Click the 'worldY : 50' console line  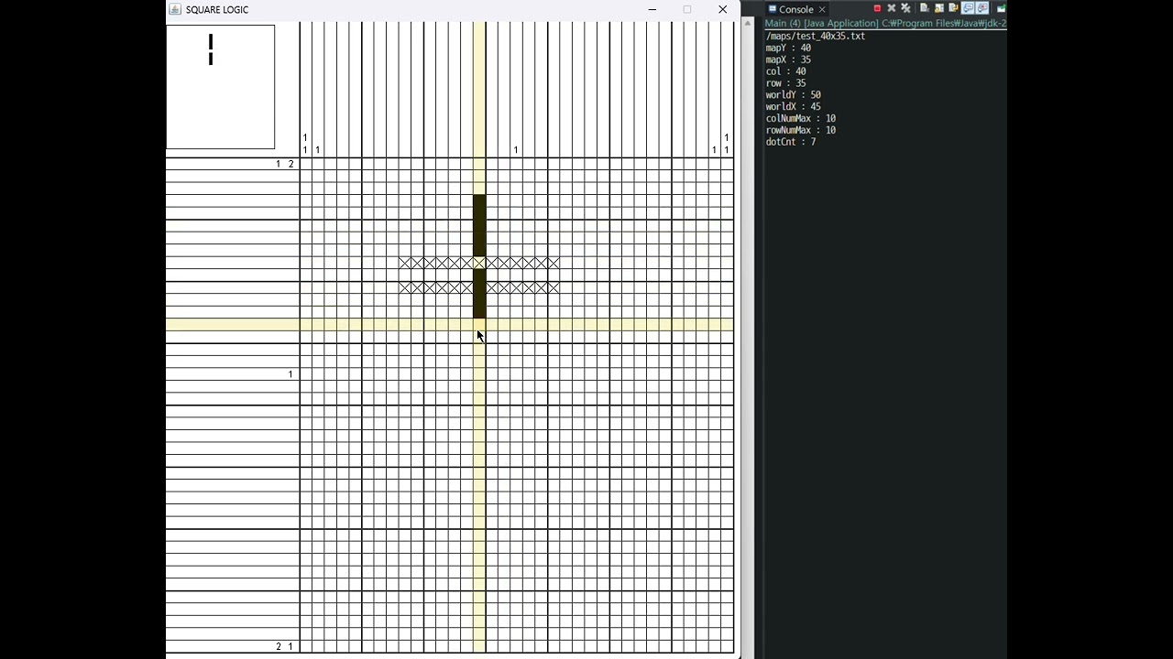coord(793,95)
